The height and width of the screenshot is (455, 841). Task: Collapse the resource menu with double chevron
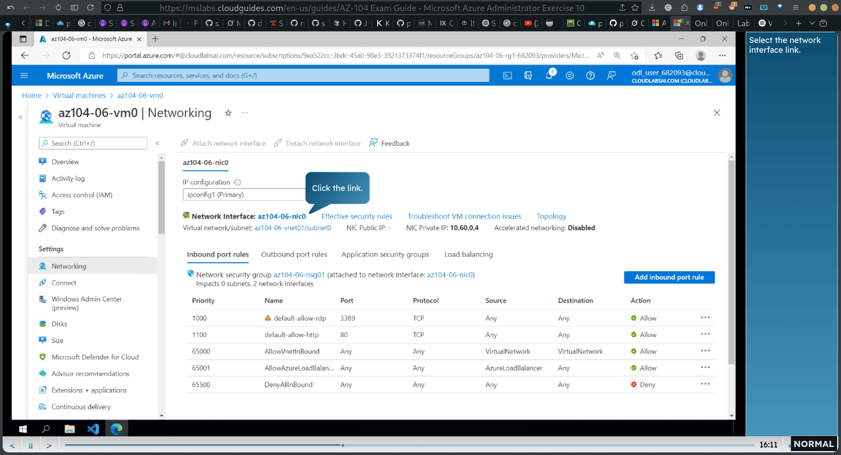tap(157, 143)
